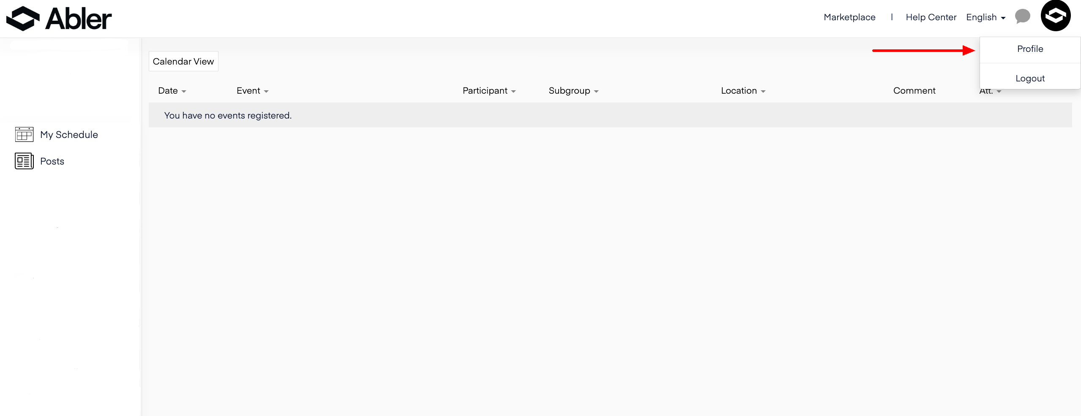Open Posts in the sidebar
Image resolution: width=1081 pixels, height=416 pixels.
pyautogui.click(x=52, y=161)
